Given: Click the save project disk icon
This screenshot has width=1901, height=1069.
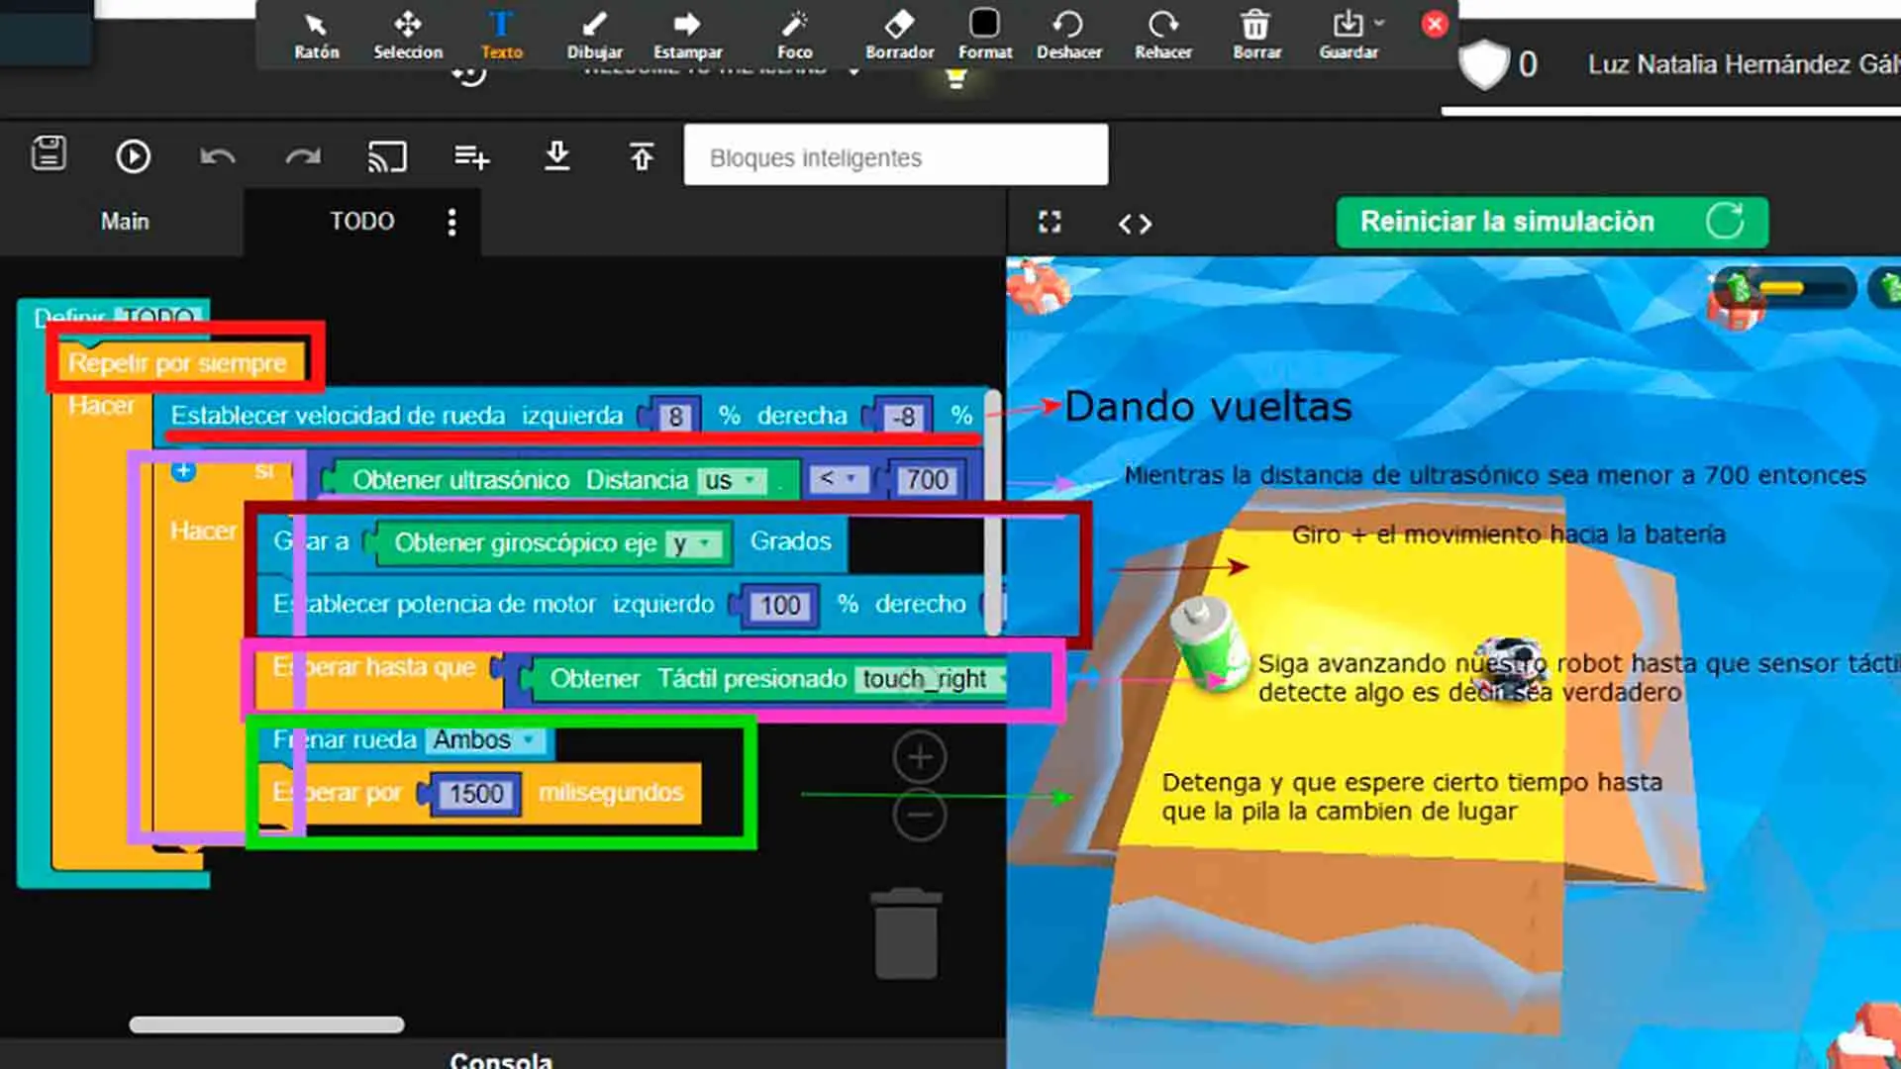Looking at the screenshot, I should tap(49, 154).
